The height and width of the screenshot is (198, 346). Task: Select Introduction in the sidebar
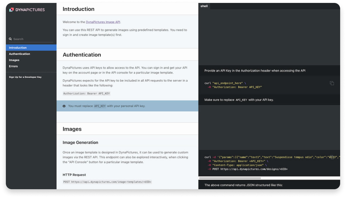(x=31, y=48)
